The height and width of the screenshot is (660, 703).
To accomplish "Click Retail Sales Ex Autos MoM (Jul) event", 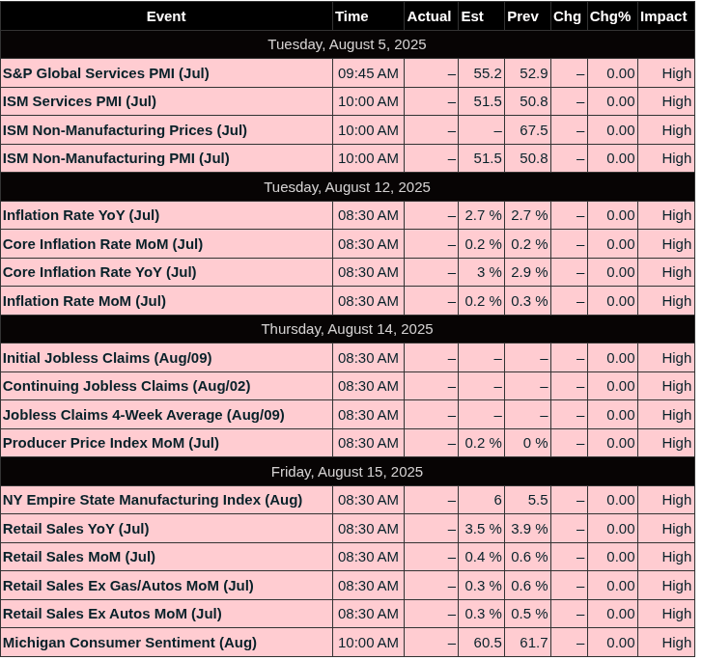I will tap(166, 614).
